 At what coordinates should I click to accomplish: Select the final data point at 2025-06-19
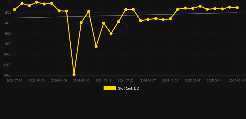coord(237,8)
